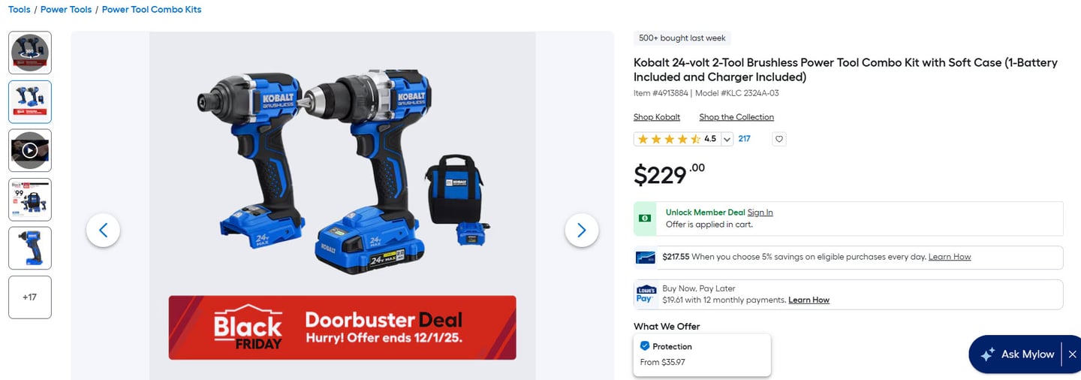Go to next product image arrow

pyautogui.click(x=582, y=231)
